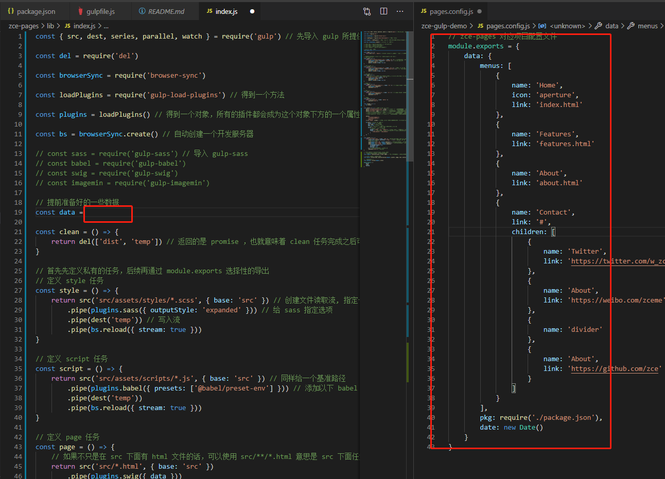Viewport: 665px width, 479px height.
Task: Click the weibo.com/zceme link text
Action: coord(617,300)
